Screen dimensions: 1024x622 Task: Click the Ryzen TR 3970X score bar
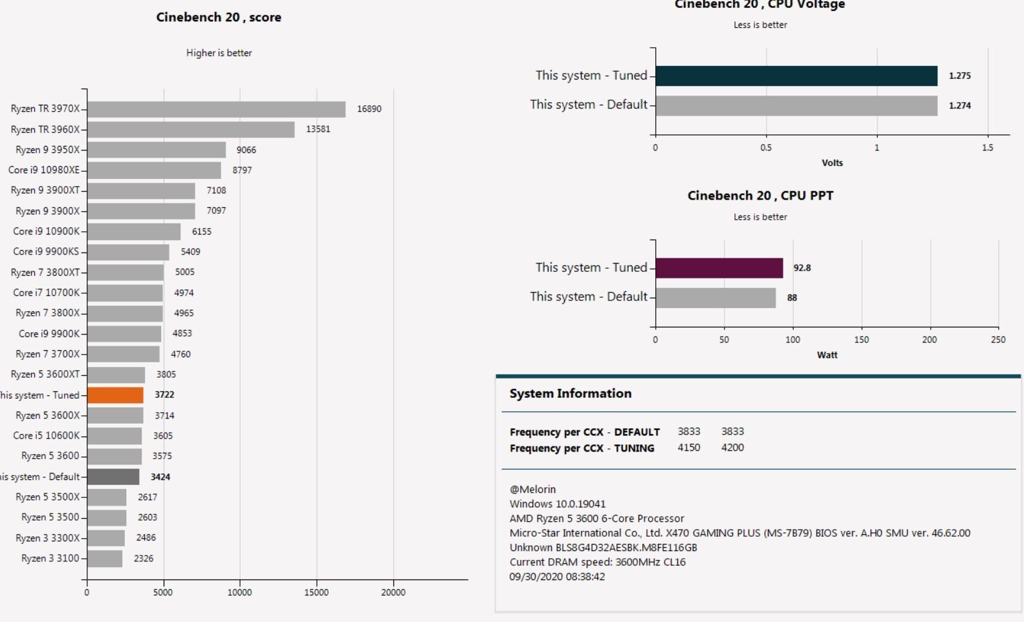coord(216,109)
